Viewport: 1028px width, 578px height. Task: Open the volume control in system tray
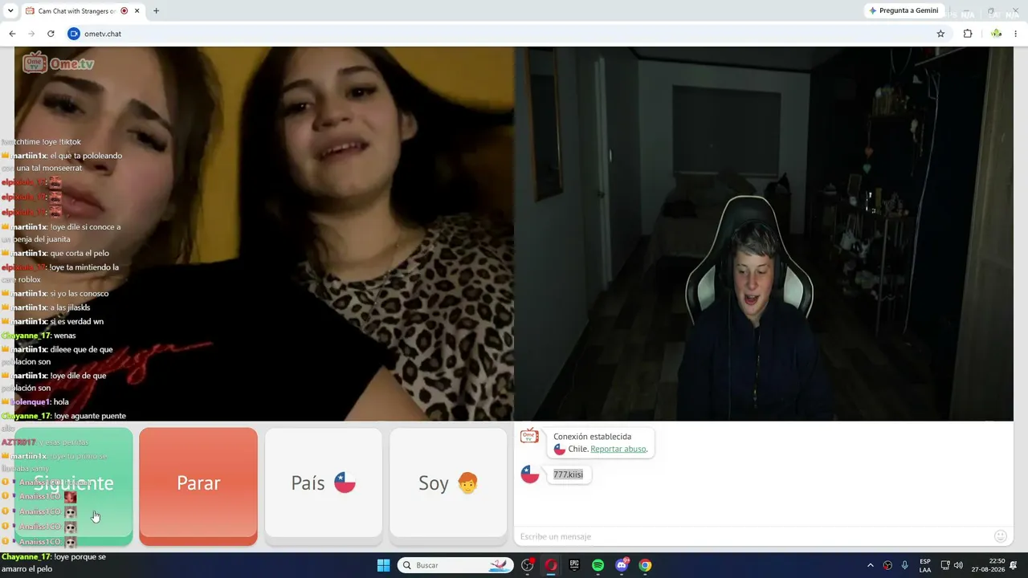pyautogui.click(x=958, y=565)
